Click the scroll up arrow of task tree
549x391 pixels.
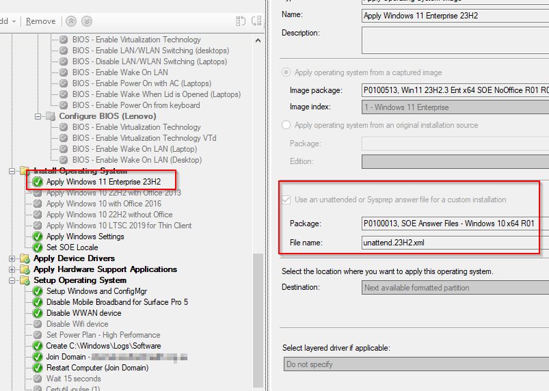[x=258, y=40]
